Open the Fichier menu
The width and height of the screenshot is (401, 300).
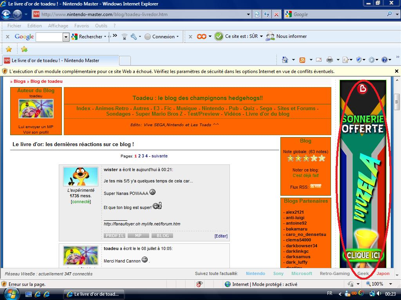tap(14, 26)
